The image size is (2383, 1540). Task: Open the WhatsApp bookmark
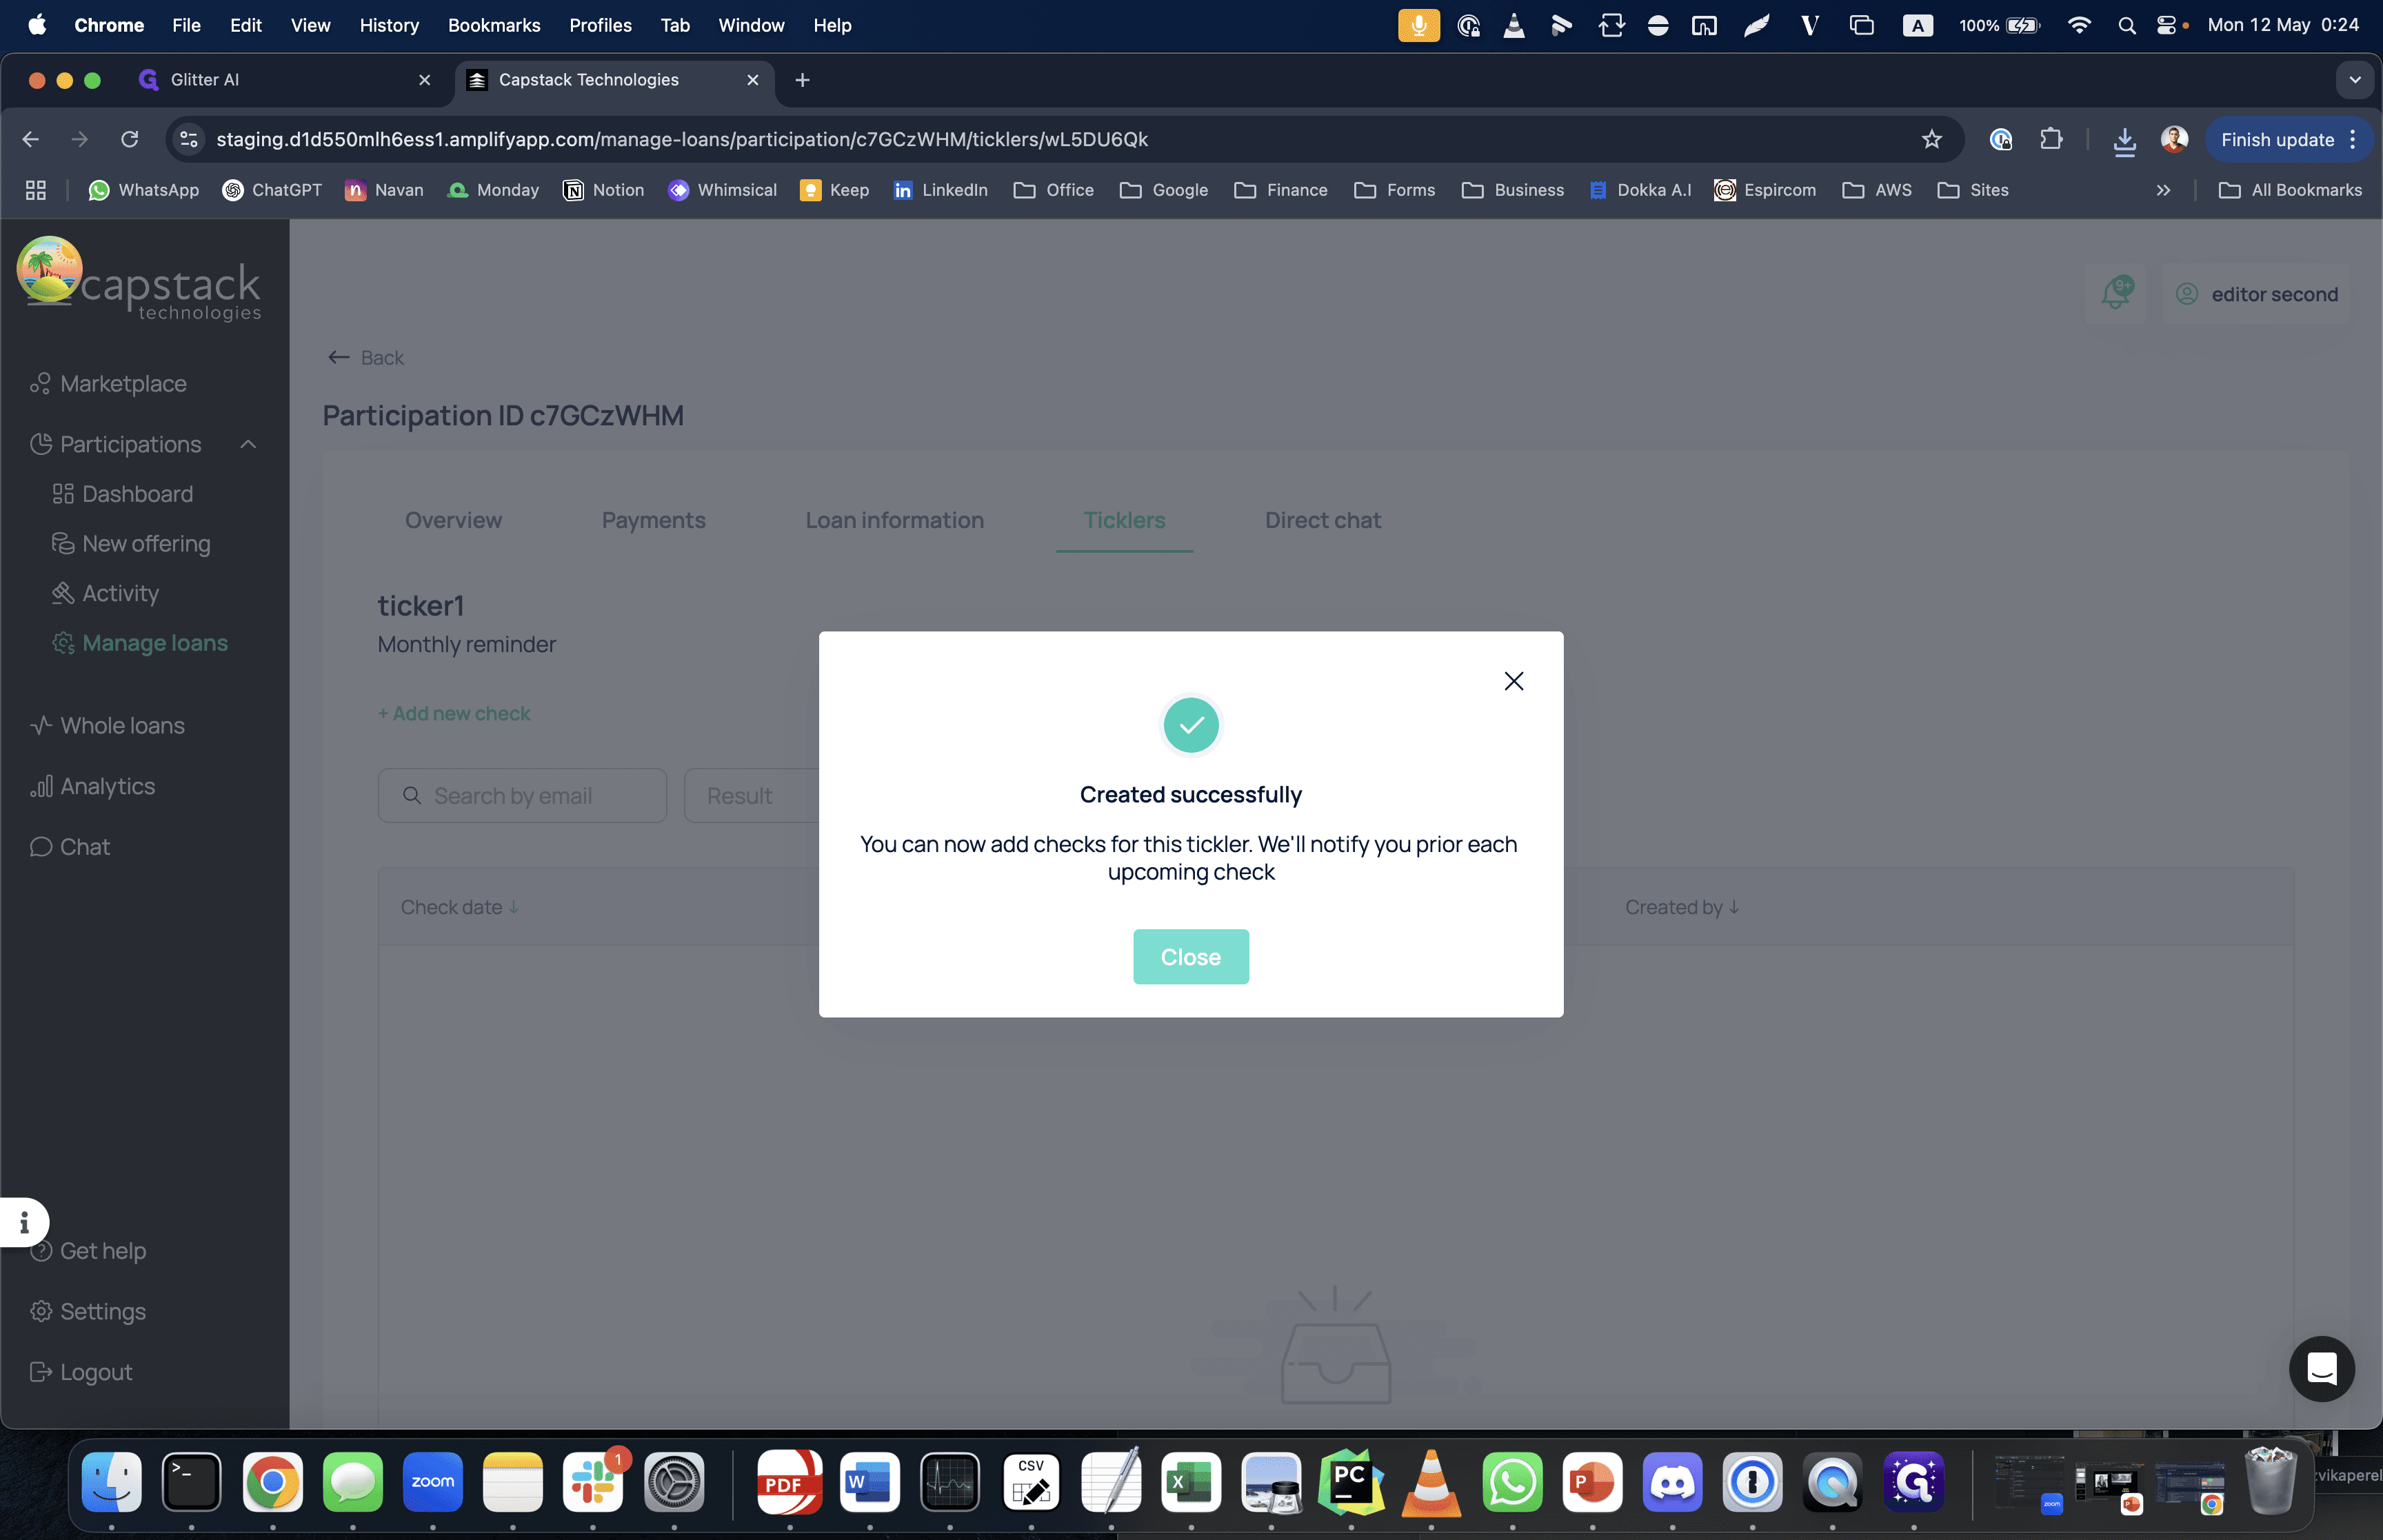coord(144,190)
